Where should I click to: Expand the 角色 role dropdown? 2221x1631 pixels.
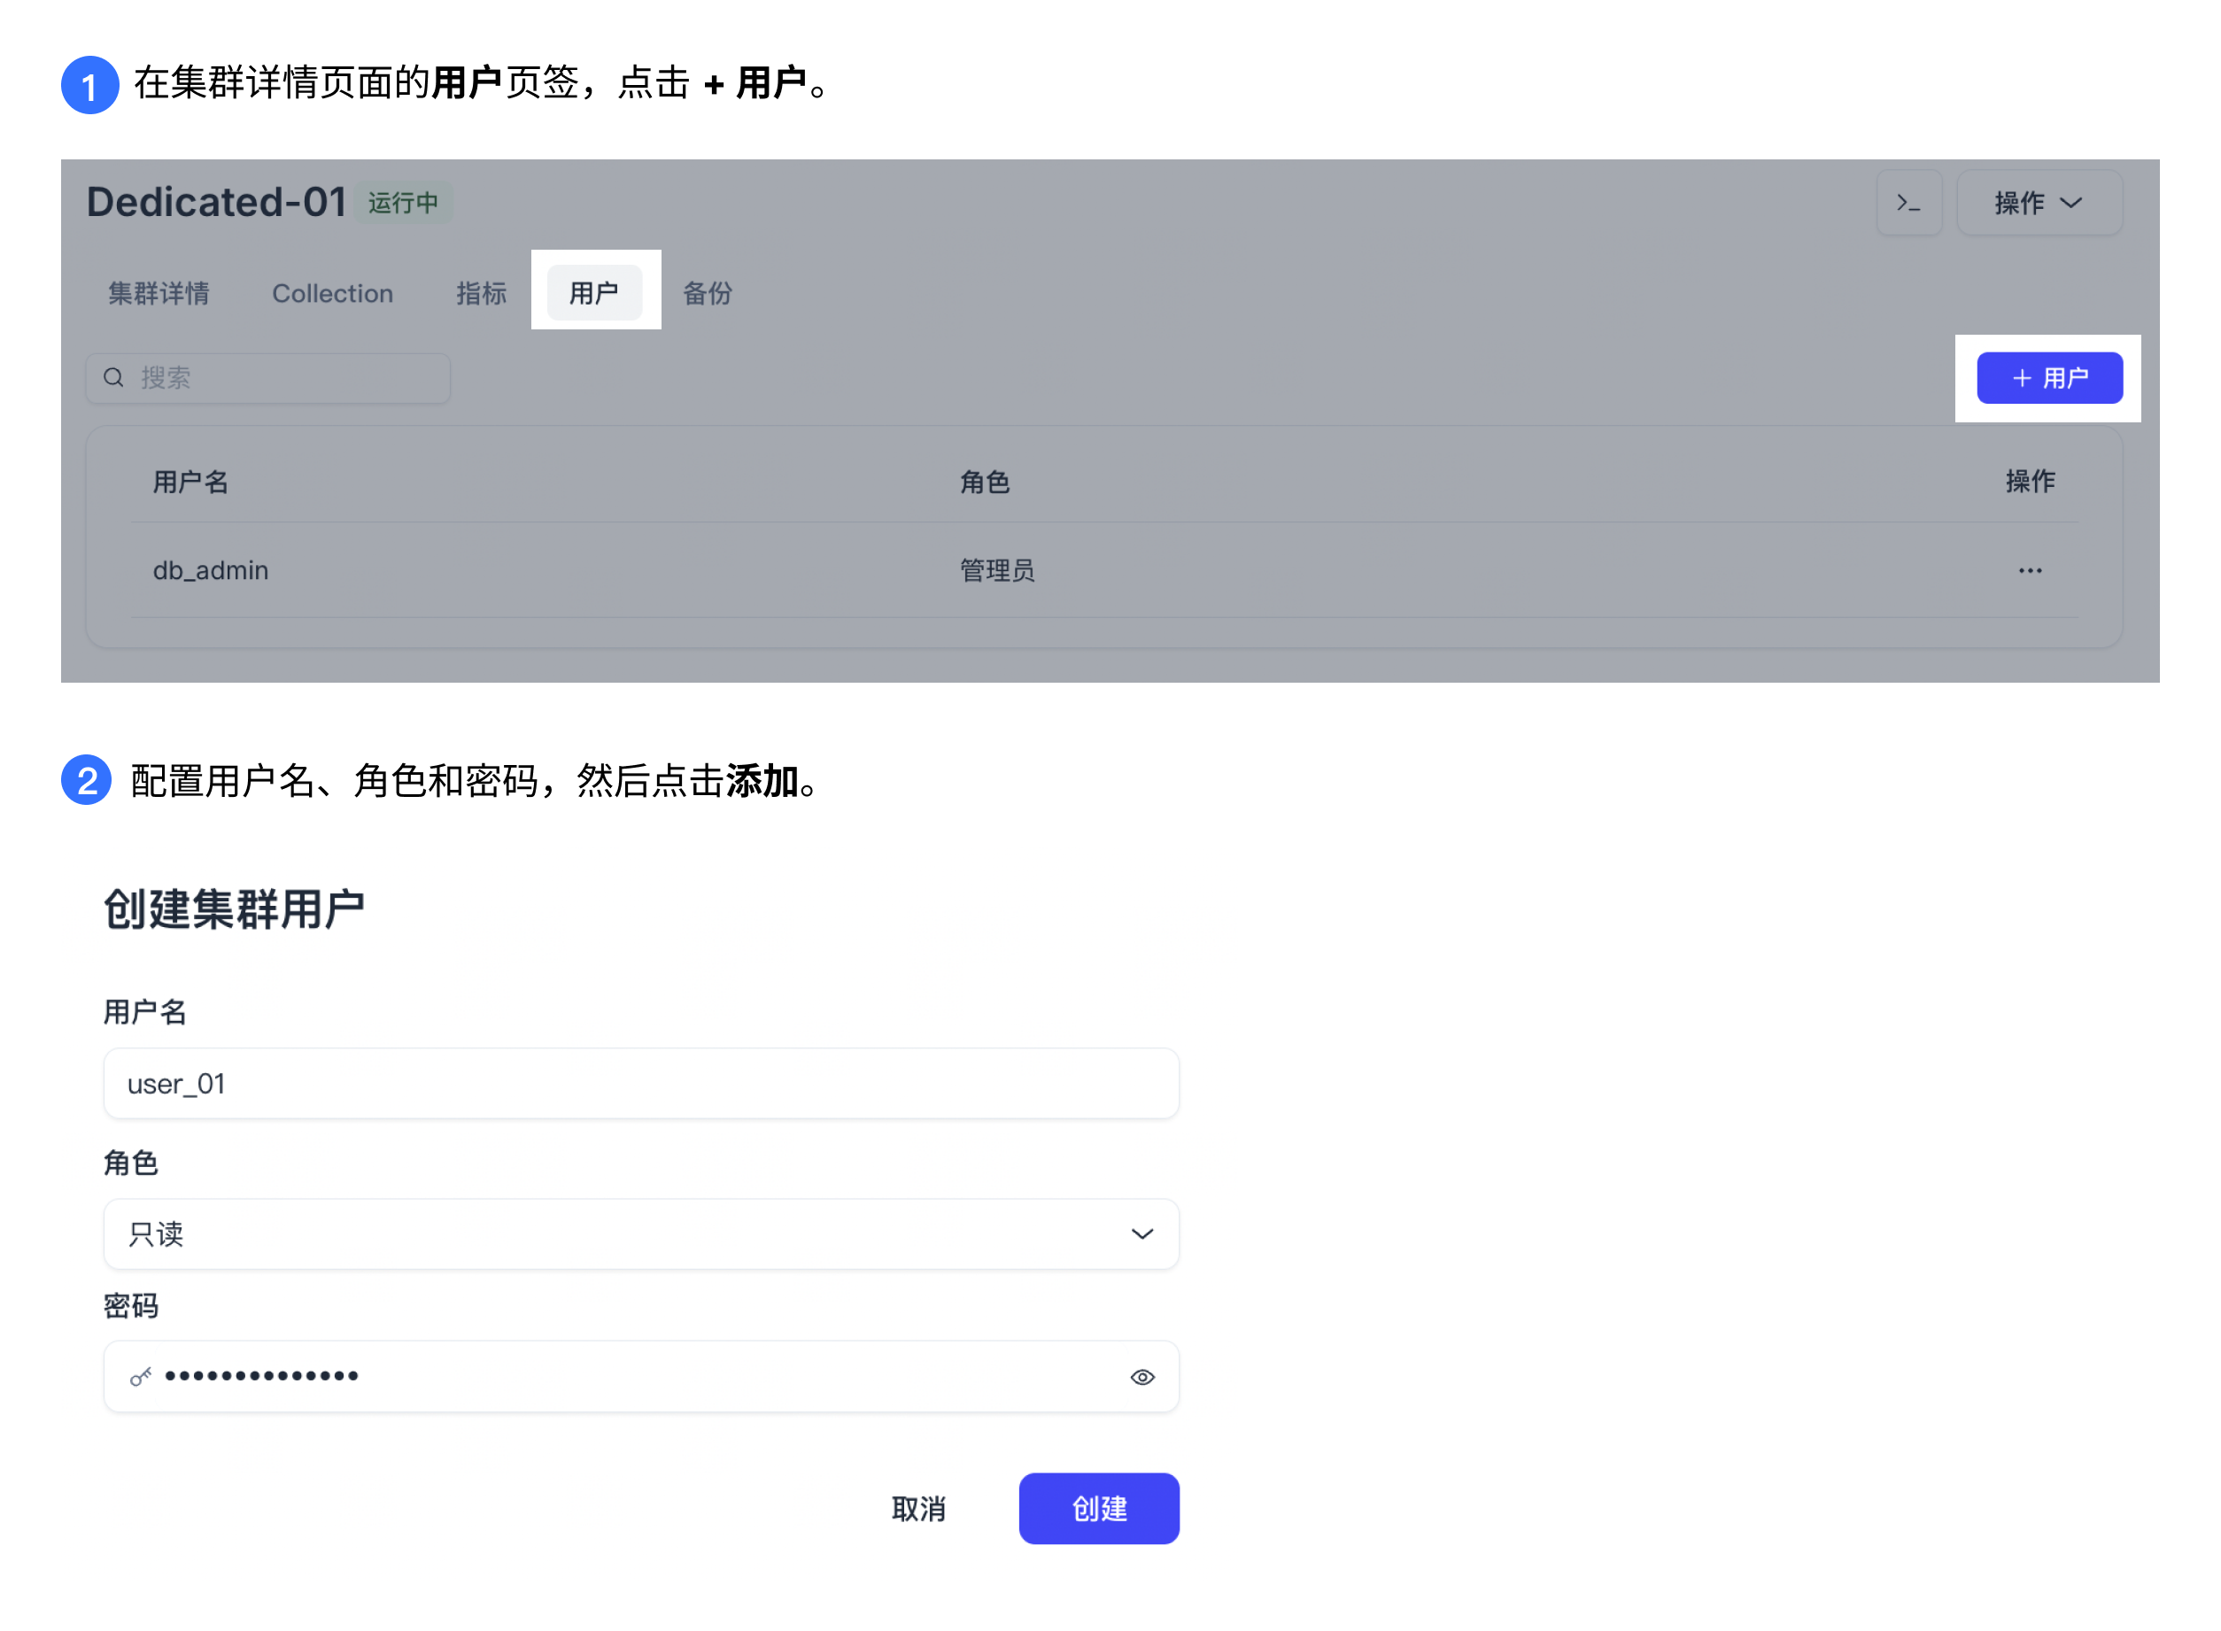[x=1141, y=1233]
